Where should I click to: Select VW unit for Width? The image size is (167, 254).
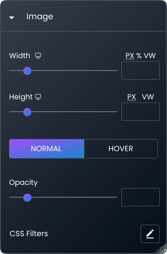pos(150,56)
